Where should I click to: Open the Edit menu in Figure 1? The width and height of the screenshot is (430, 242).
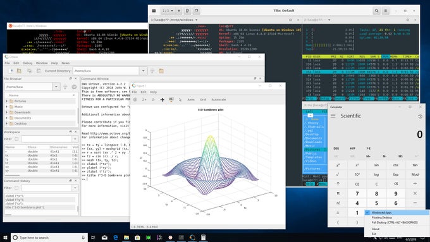(x=144, y=92)
